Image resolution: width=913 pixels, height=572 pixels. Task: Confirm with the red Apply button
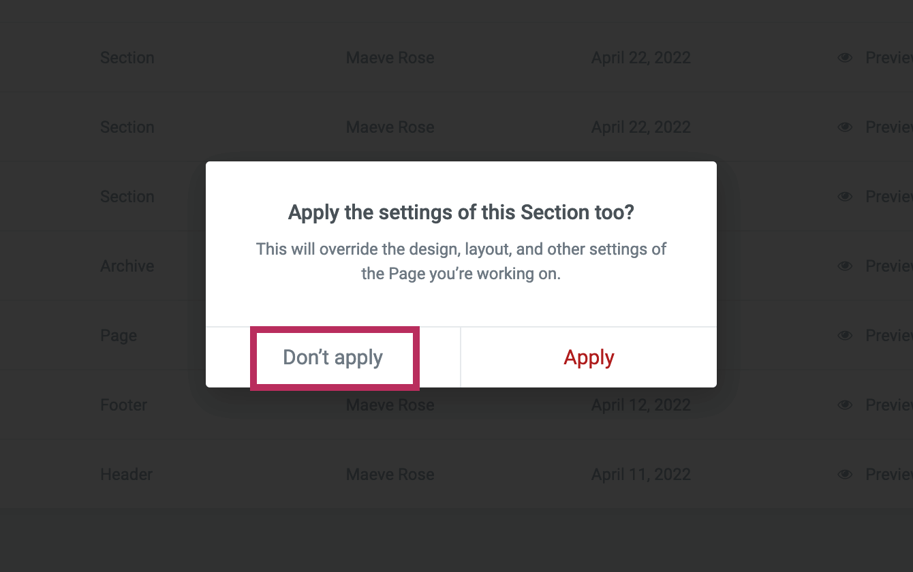(x=589, y=357)
